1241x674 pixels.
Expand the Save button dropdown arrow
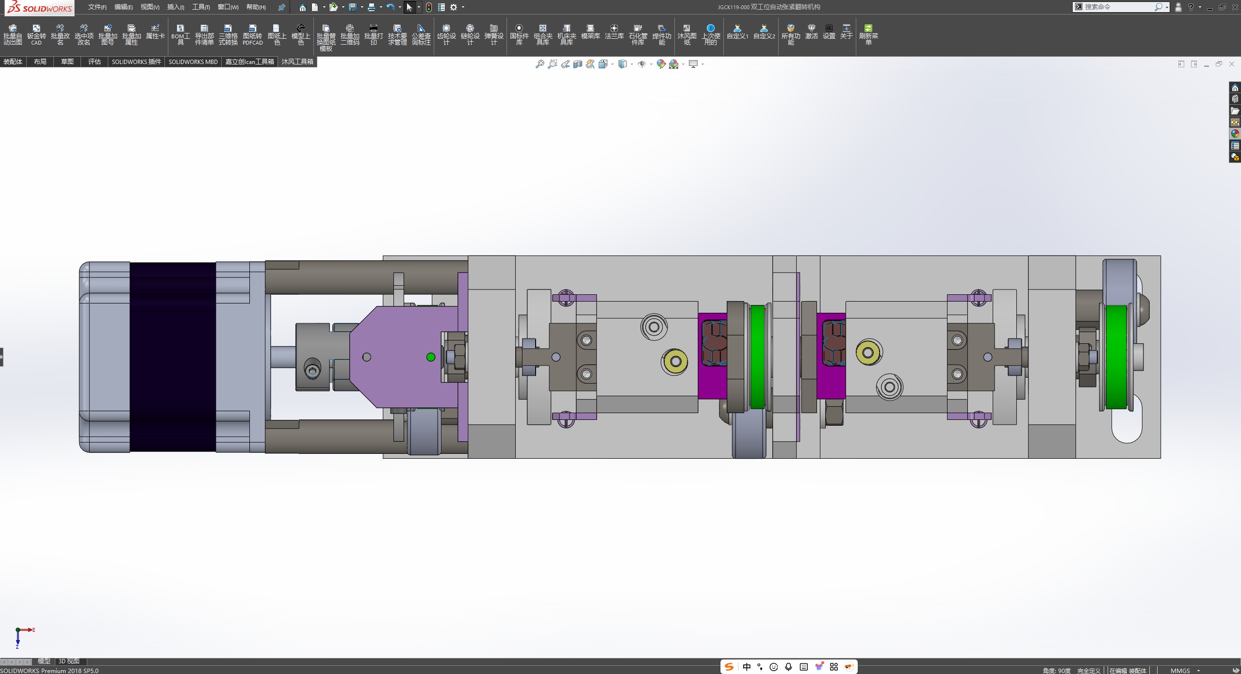362,7
